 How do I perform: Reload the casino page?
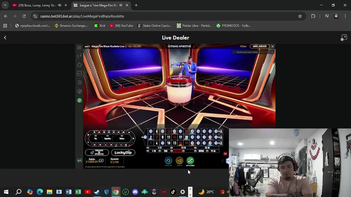(24, 16)
